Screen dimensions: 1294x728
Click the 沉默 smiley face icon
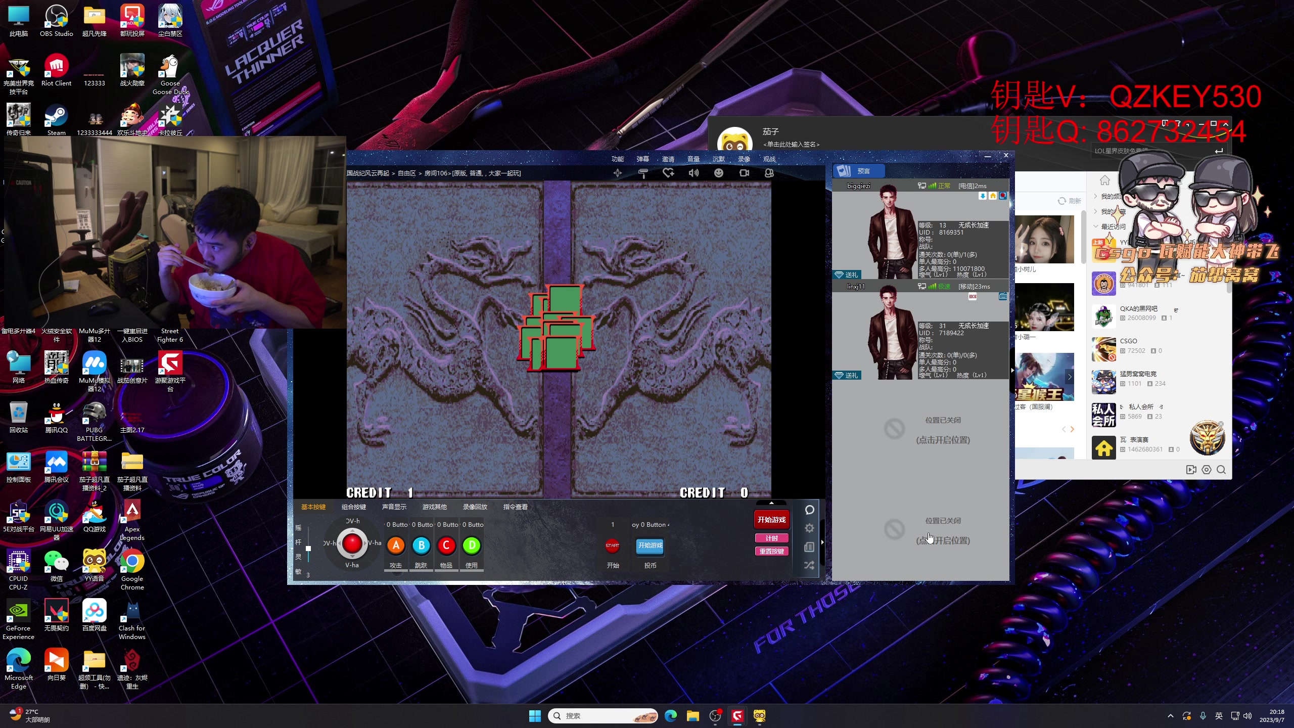[x=718, y=173]
